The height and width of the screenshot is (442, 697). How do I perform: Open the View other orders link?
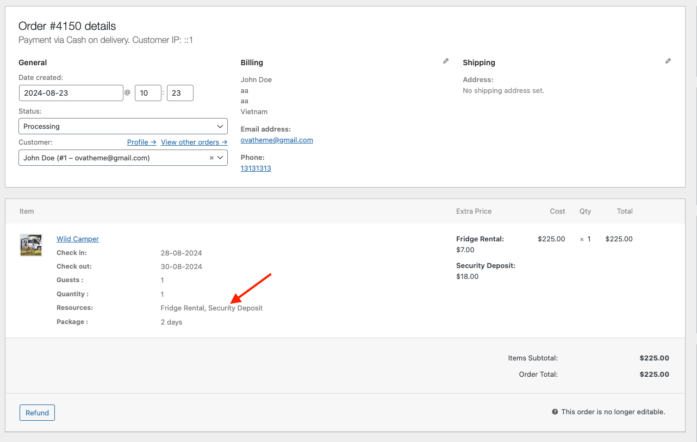(194, 142)
